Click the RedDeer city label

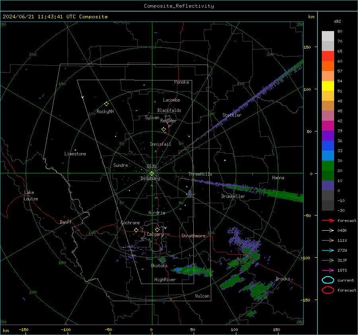(169, 121)
